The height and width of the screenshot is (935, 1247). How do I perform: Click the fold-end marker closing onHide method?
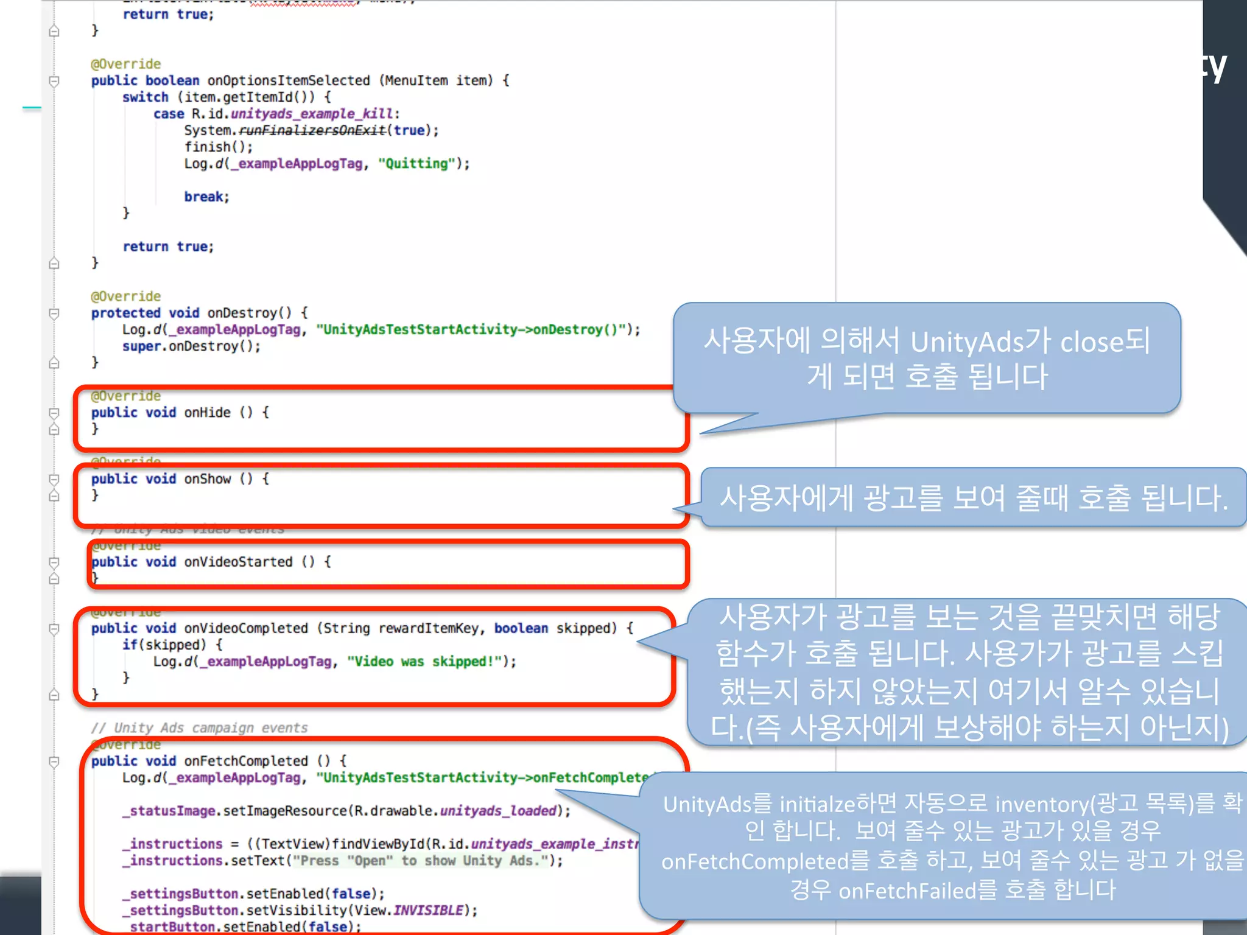[x=54, y=429]
